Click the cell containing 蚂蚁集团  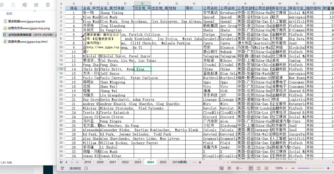[x=211, y=26]
